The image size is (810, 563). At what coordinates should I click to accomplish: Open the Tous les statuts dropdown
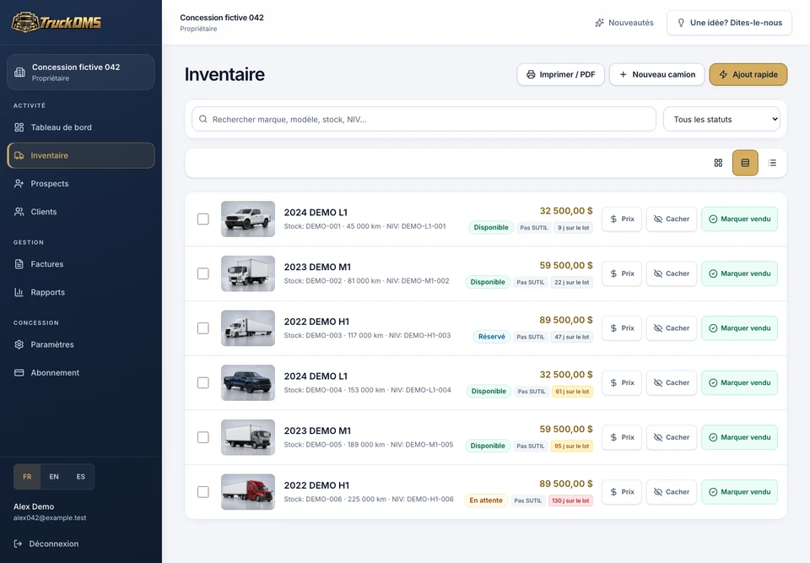pyautogui.click(x=721, y=119)
